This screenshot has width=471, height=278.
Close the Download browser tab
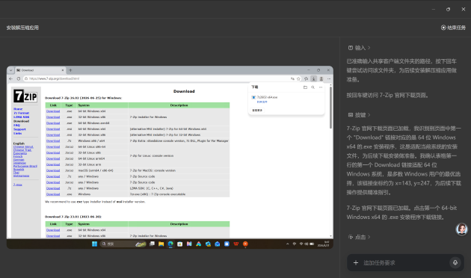(x=63, y=70)
